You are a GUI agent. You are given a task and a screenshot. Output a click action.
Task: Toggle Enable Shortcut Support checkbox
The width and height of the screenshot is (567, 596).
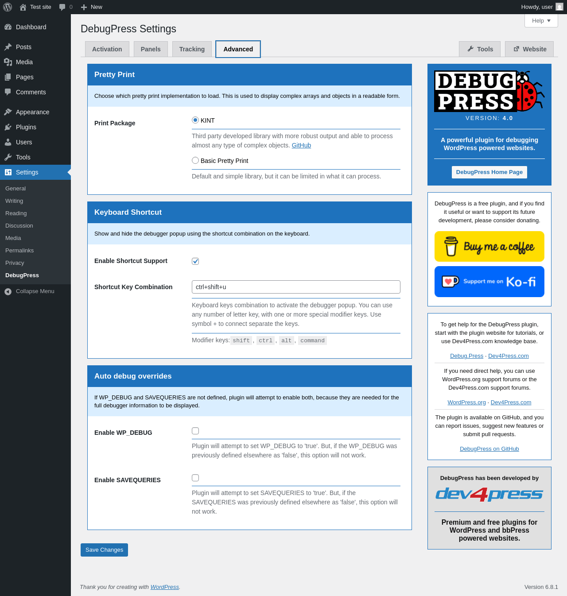(x=195, y=261)
